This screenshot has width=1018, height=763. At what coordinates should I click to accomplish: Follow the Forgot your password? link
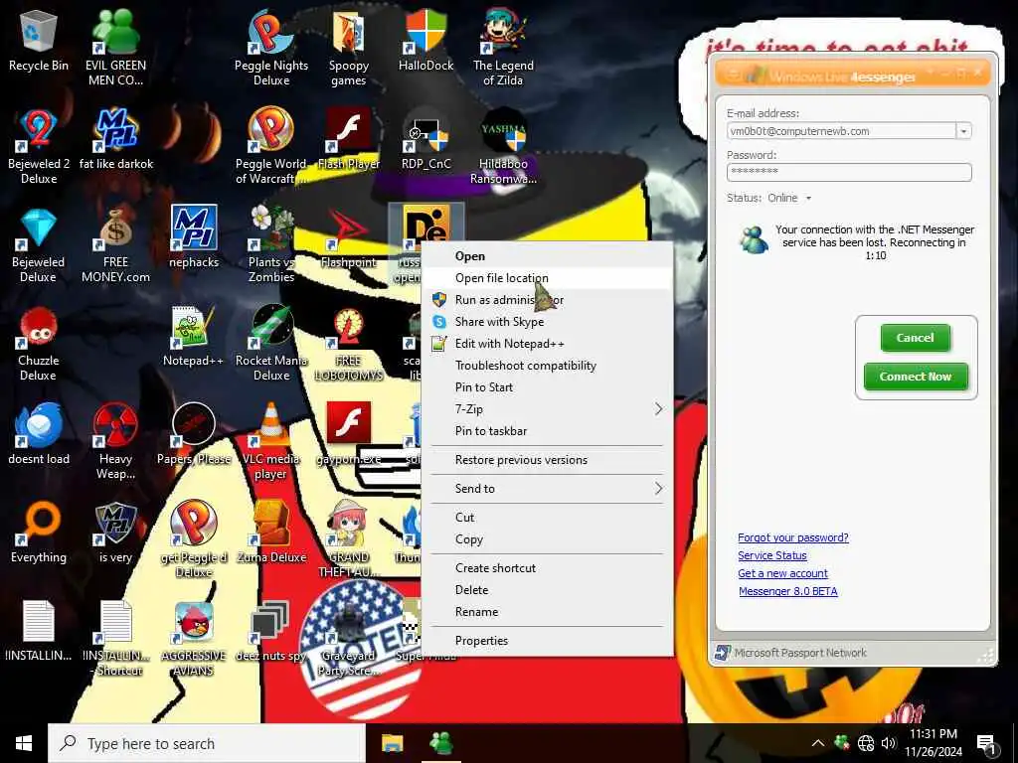coord(792,537)
